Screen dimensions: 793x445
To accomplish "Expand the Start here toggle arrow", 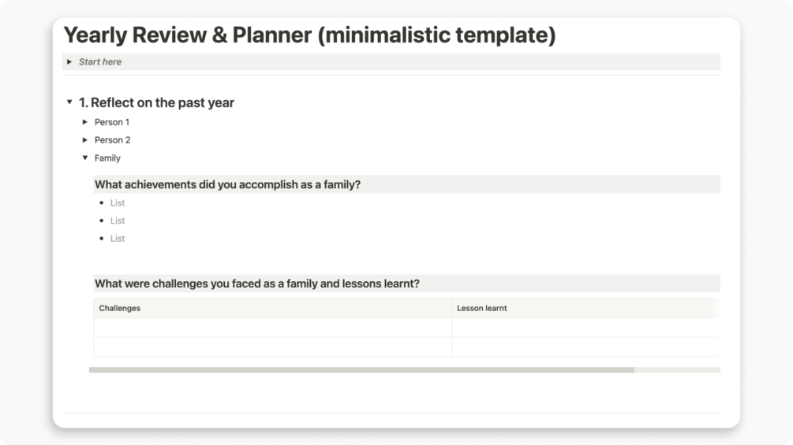I will [69, 61].
